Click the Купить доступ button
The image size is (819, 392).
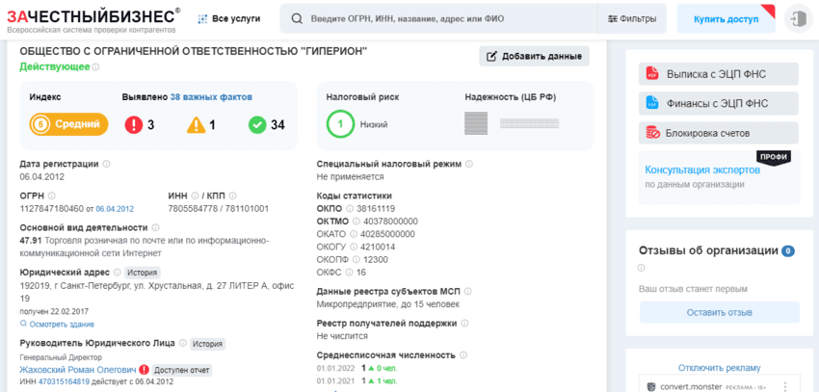[727, 19]
